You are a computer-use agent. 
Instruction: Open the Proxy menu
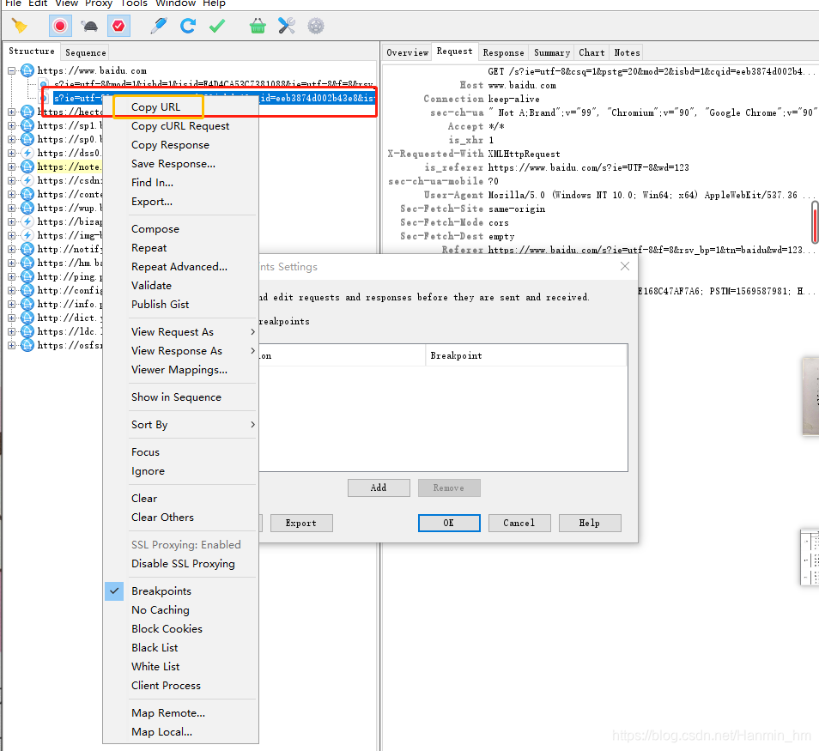[x=99, y=3]
